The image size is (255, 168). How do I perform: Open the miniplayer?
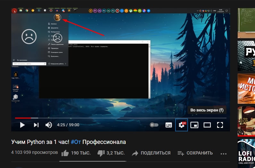194,125
